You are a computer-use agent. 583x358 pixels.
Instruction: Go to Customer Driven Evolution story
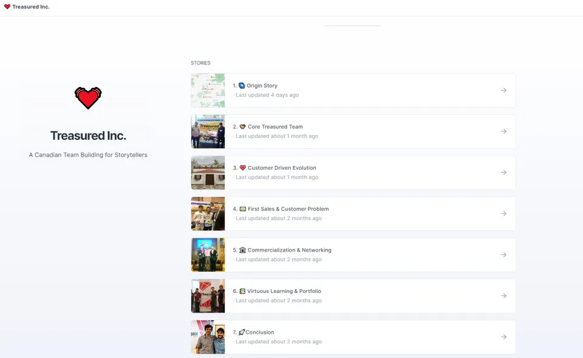pos(282,168)
